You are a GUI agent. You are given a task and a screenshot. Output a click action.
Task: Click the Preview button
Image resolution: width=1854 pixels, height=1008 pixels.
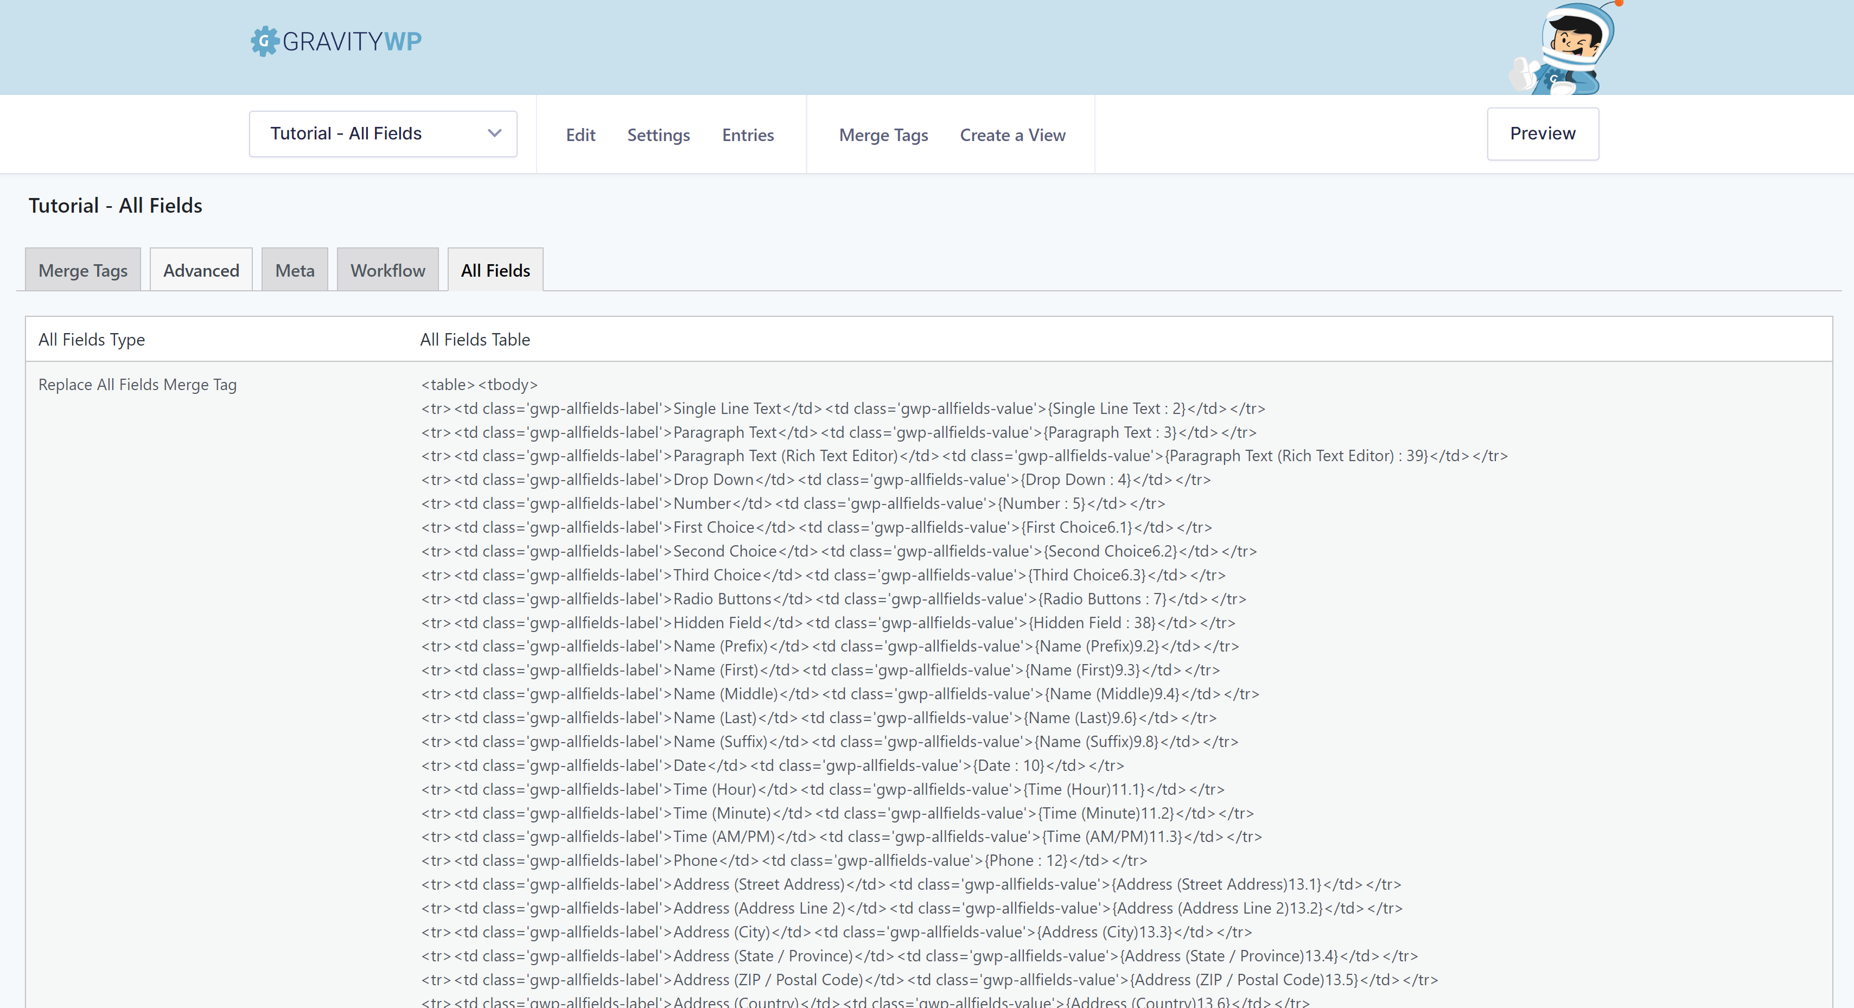(x=1543, y=134)
